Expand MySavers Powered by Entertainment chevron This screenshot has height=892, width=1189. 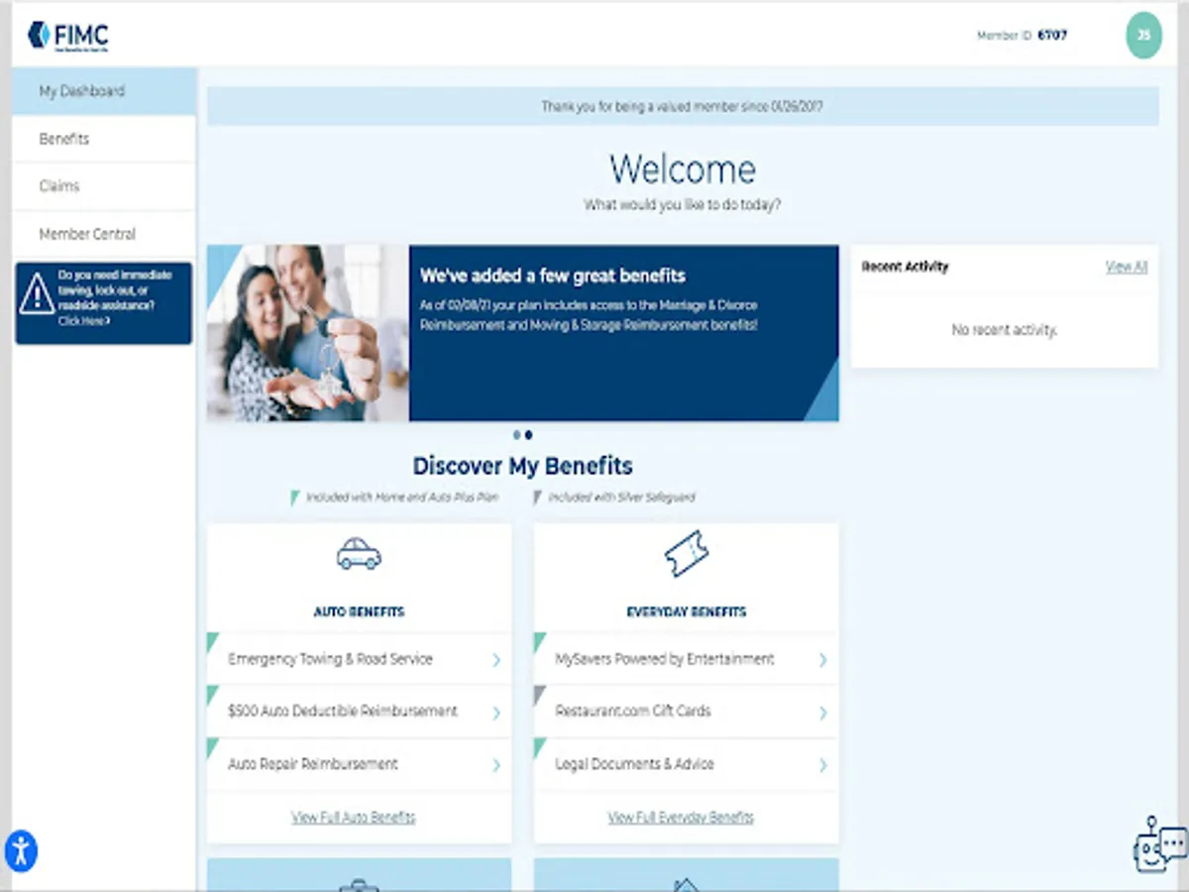coord(822,660)
